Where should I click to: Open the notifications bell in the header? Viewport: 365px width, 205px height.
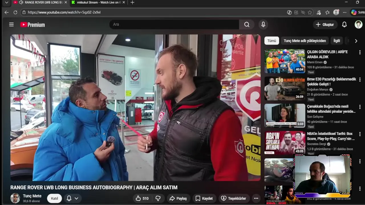click(344, 24)
